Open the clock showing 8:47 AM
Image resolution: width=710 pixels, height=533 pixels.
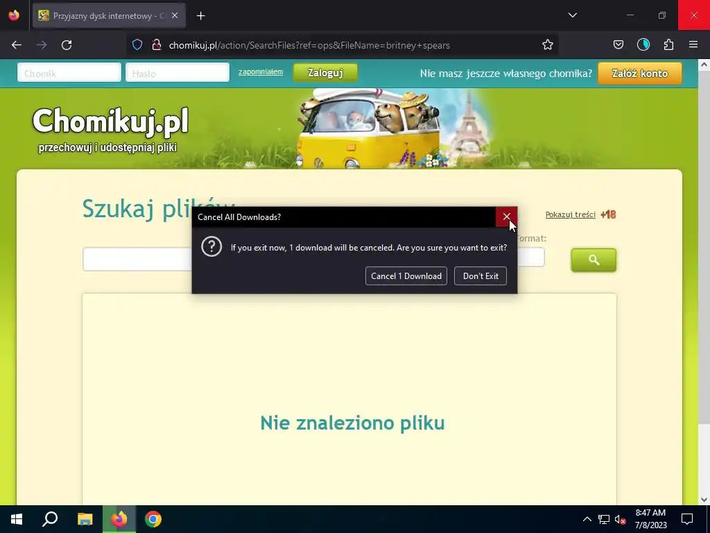(x=650, y=519)
